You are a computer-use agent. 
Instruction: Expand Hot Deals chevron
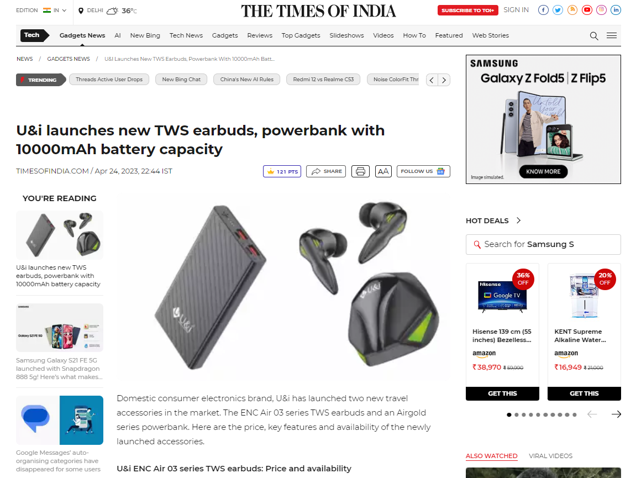point(518,220)
